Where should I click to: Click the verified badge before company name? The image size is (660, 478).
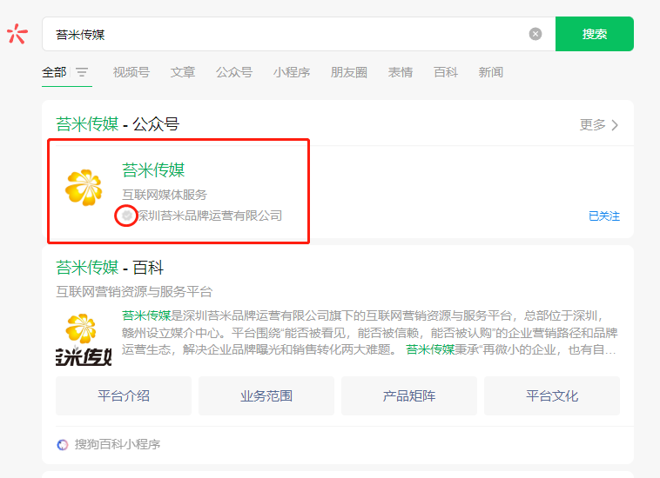[127, 216]
